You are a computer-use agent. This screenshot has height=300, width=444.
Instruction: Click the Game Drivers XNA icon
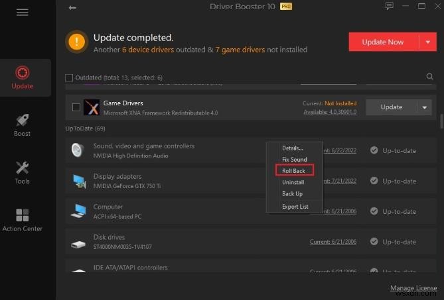[92, 107]
